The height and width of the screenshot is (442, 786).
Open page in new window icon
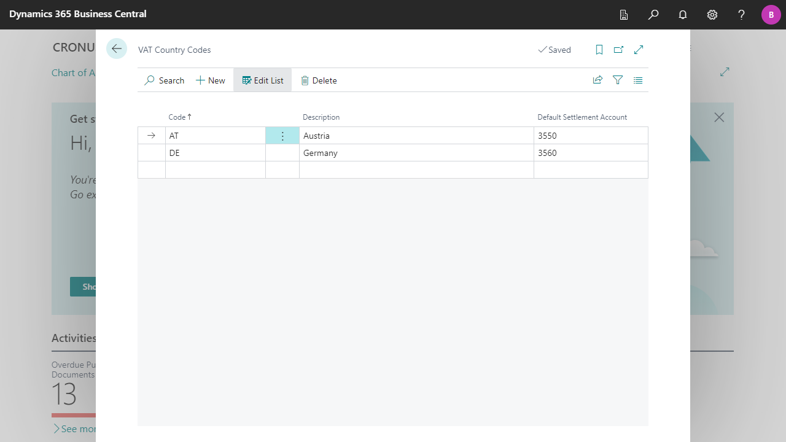pos(618,50)
